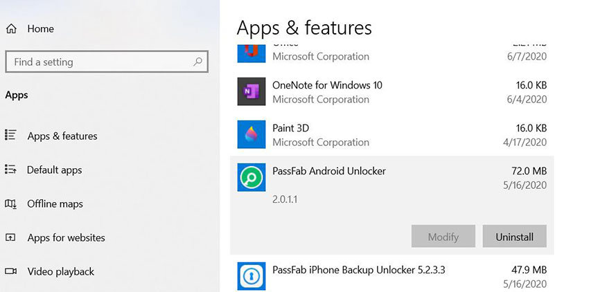Select the OneNote for Windows 10 entry name
This screenshot has width=589, height=292.
tap(327, 85)
